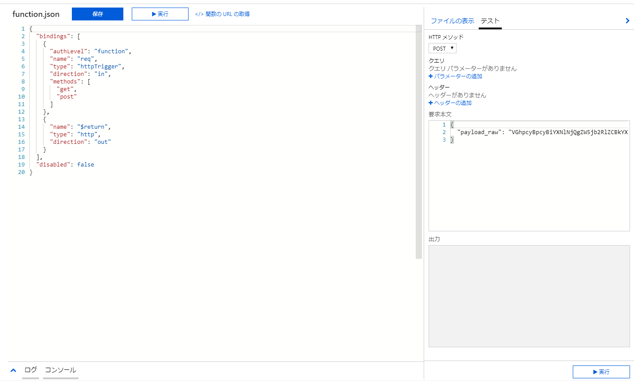The height and width of the screenshot is (381, 634).
Task: Click the "methods": [ line
Action: pos(70,82)
